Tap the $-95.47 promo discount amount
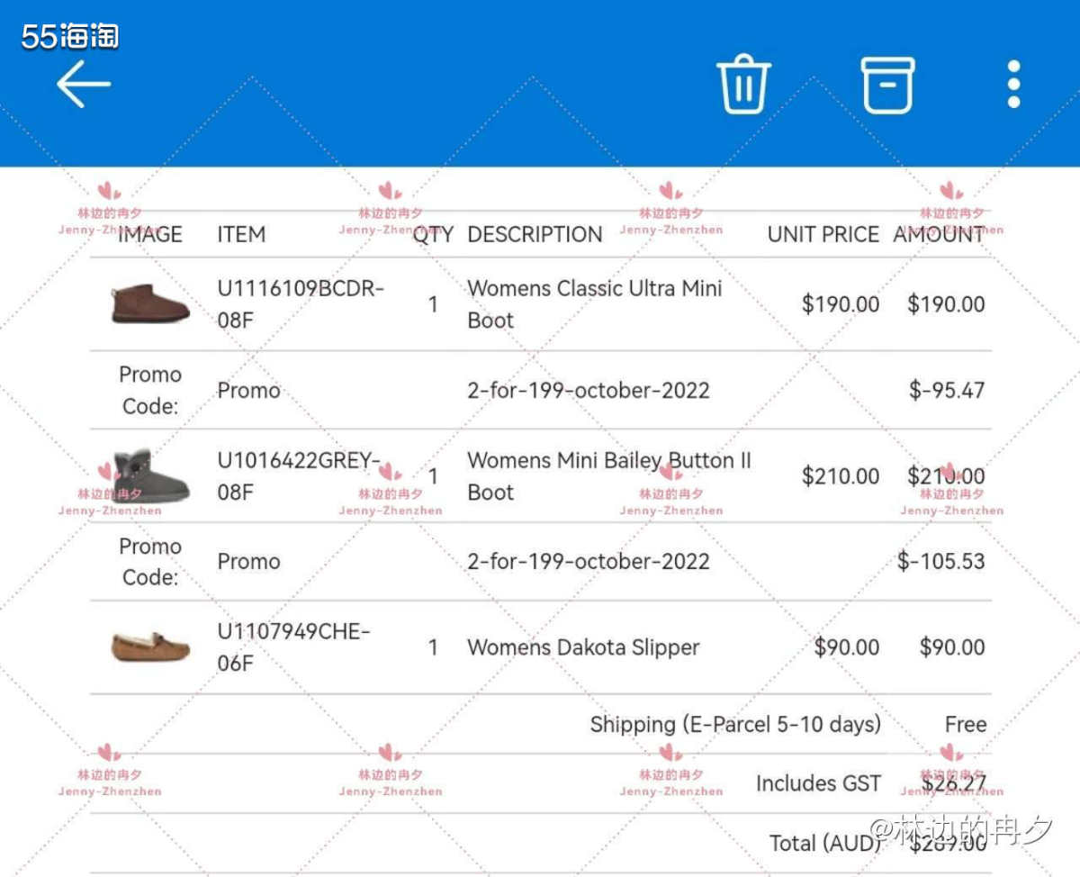Image resolution: width=1080 pixels, height=877 pixels. 947,391
